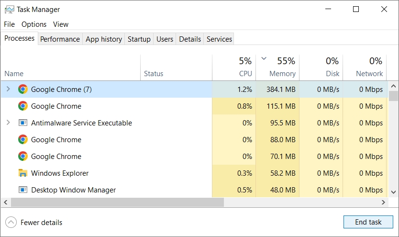Click the 0.8% CPU value
This screenshot has height=237, width=399.
point(244,106)
